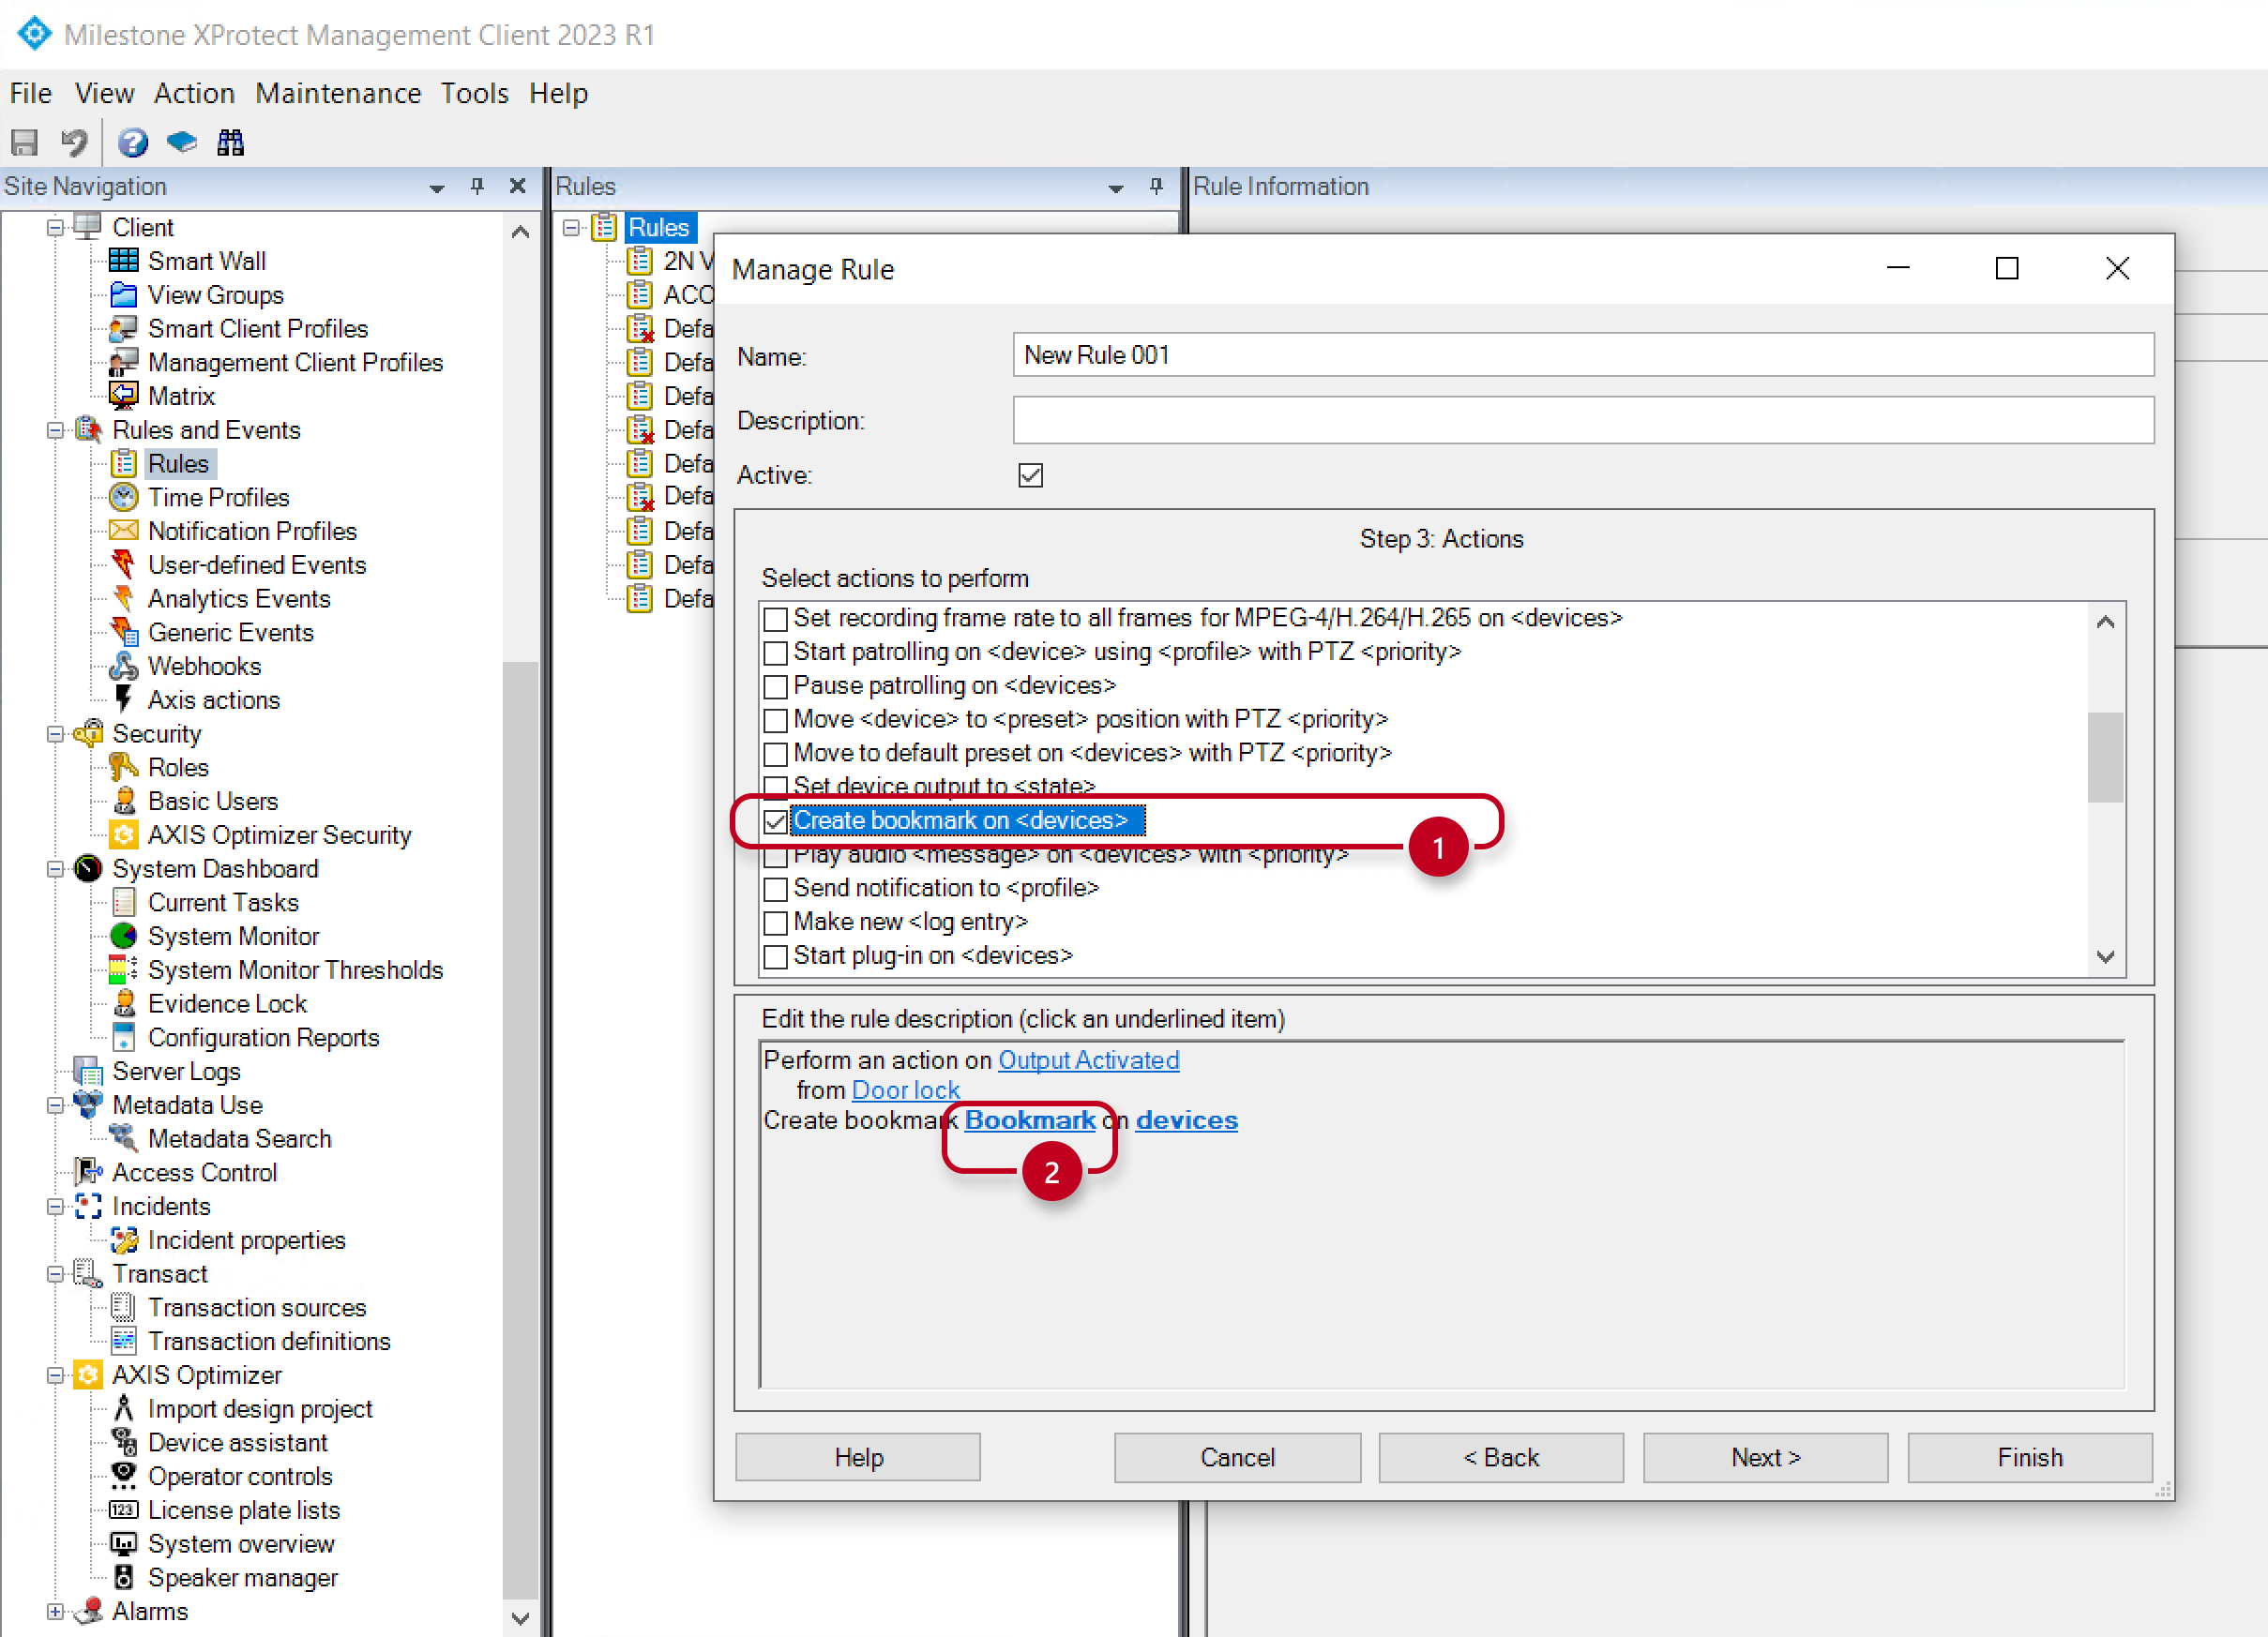Click the Basic Users person icon
Viewport: 2268px width, 1637px height.
click(x=123, y=801)
